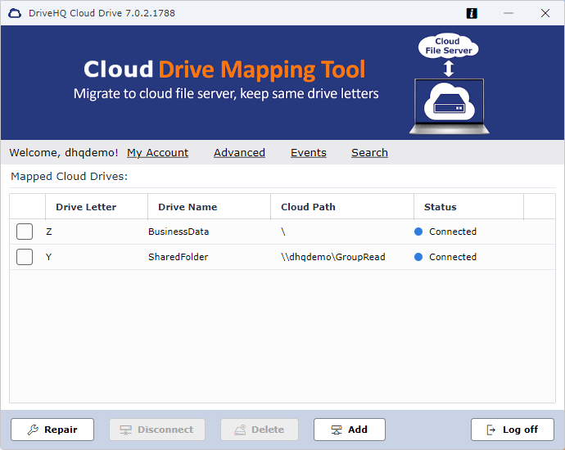Click the \\dhqdemo\GroupRead cloud path
The width and height of the screenshot is (565, 450).
click(x=333, y=257)
